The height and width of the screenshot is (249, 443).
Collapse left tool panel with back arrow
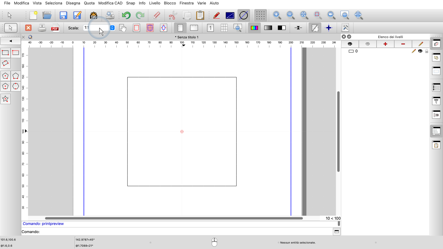click(x=11, y=41)
